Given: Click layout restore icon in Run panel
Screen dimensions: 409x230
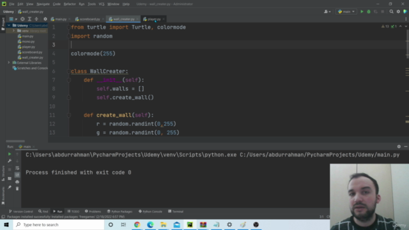Looking at the screenshot, I should (10, 178).
